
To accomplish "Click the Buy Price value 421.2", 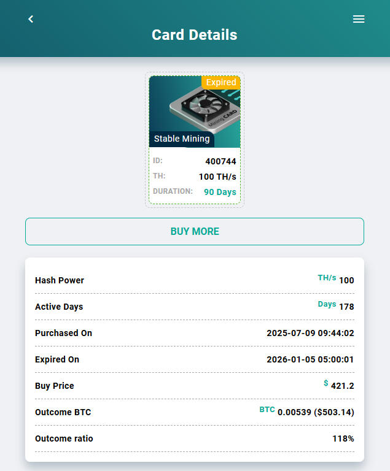I will click(x=342, y=386).
